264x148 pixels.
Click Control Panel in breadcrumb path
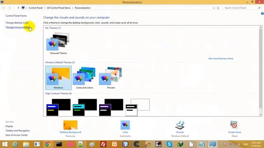point(35,8)
